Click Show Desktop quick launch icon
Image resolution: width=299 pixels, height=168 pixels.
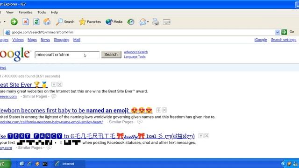(22, 164)
